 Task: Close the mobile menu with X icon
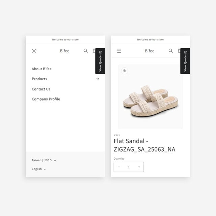(x=34, y=51)
